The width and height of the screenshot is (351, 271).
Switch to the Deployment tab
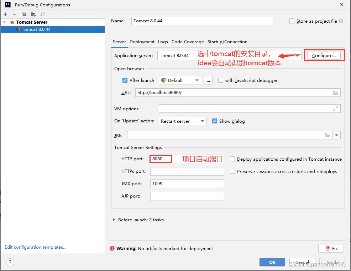click(142, 42)
